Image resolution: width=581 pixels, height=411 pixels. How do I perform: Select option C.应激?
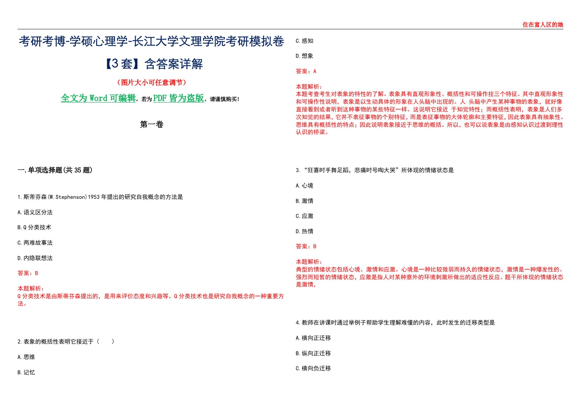click(x=304, y=216)
